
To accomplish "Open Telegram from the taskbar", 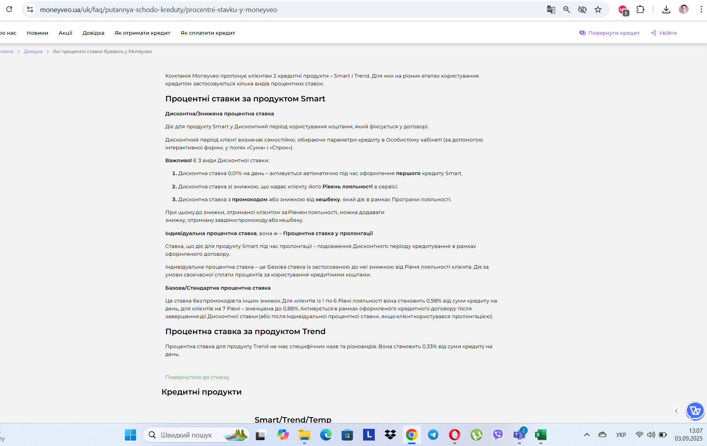I will coord(433,435).
